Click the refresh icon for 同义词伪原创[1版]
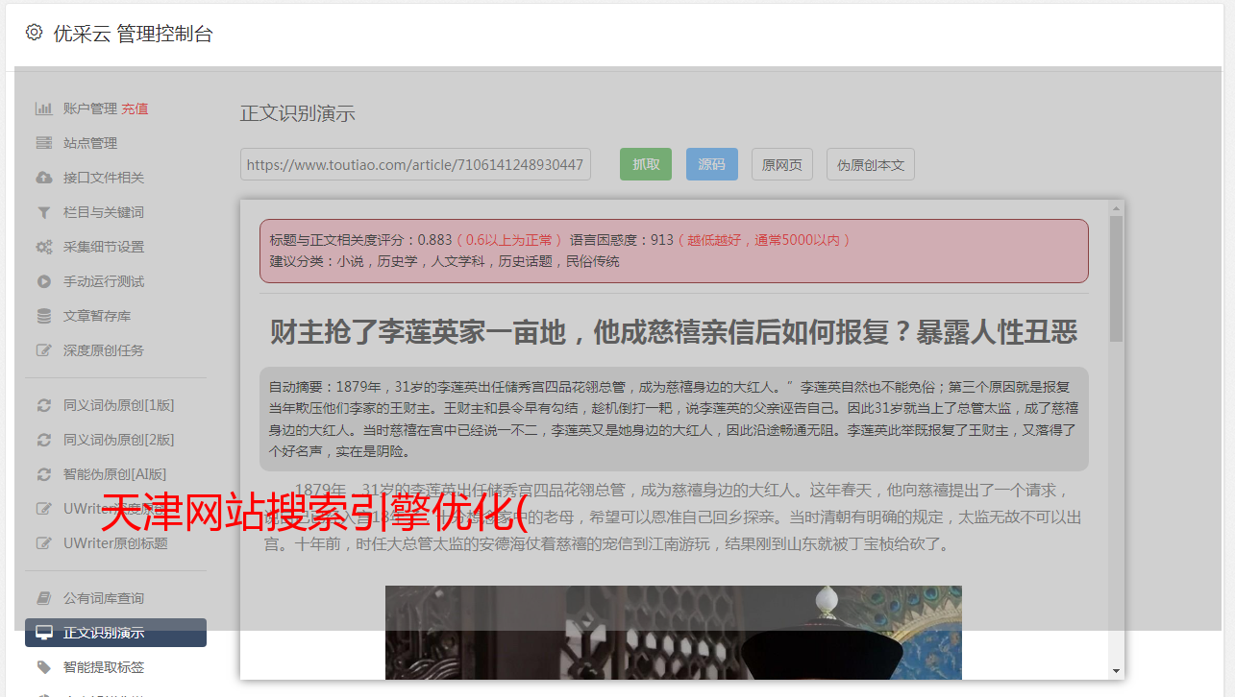 click(44, 405)
